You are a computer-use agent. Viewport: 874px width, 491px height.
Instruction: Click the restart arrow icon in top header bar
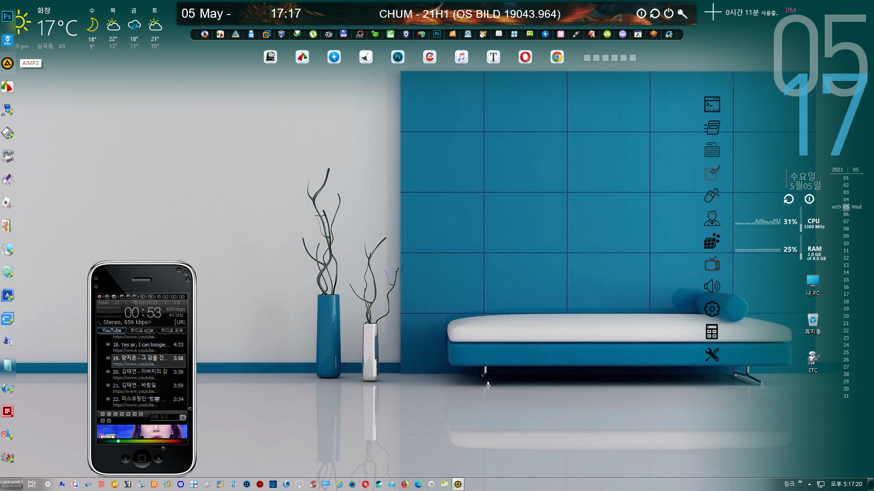point(655,14)
